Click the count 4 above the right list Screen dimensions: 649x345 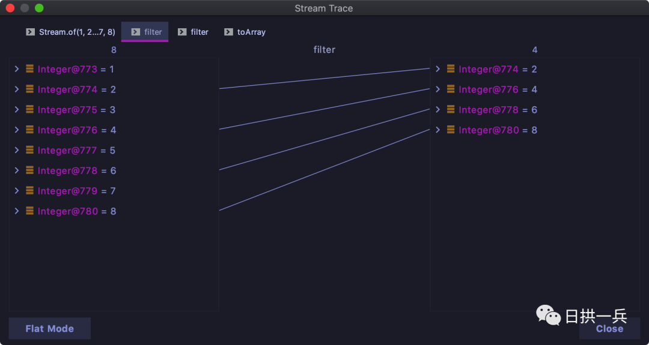pyautogui.click(x=535, y=50)
